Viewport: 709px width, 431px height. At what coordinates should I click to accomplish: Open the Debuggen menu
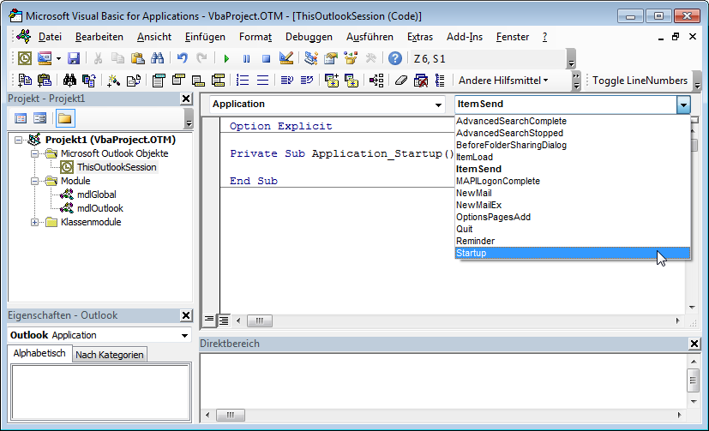click(x=309, y=37)
